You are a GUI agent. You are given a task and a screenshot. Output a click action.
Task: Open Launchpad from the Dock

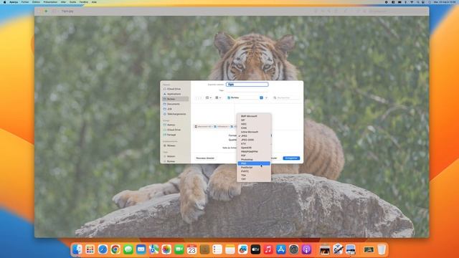pos(90,249)
